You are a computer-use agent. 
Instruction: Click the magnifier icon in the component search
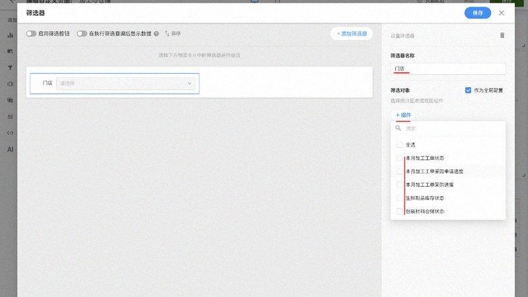coord(398,128)
